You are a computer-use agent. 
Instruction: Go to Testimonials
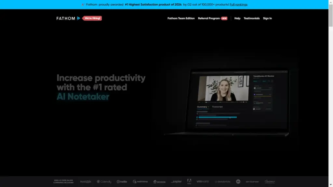(251, 19)
